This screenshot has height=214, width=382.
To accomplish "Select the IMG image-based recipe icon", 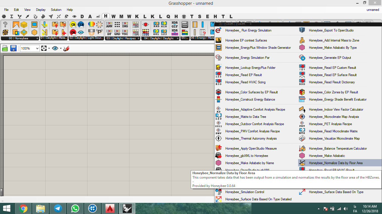I will pyautogui.click(x=125, y=25).
